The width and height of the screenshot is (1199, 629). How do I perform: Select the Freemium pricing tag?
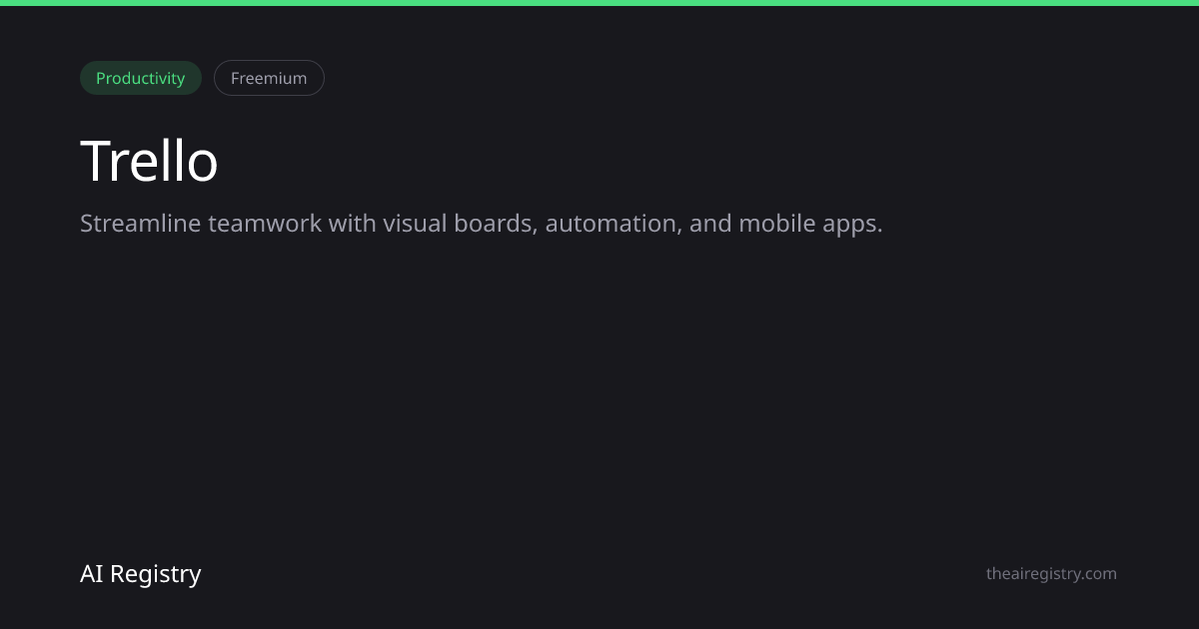click(x=269, y=78)
